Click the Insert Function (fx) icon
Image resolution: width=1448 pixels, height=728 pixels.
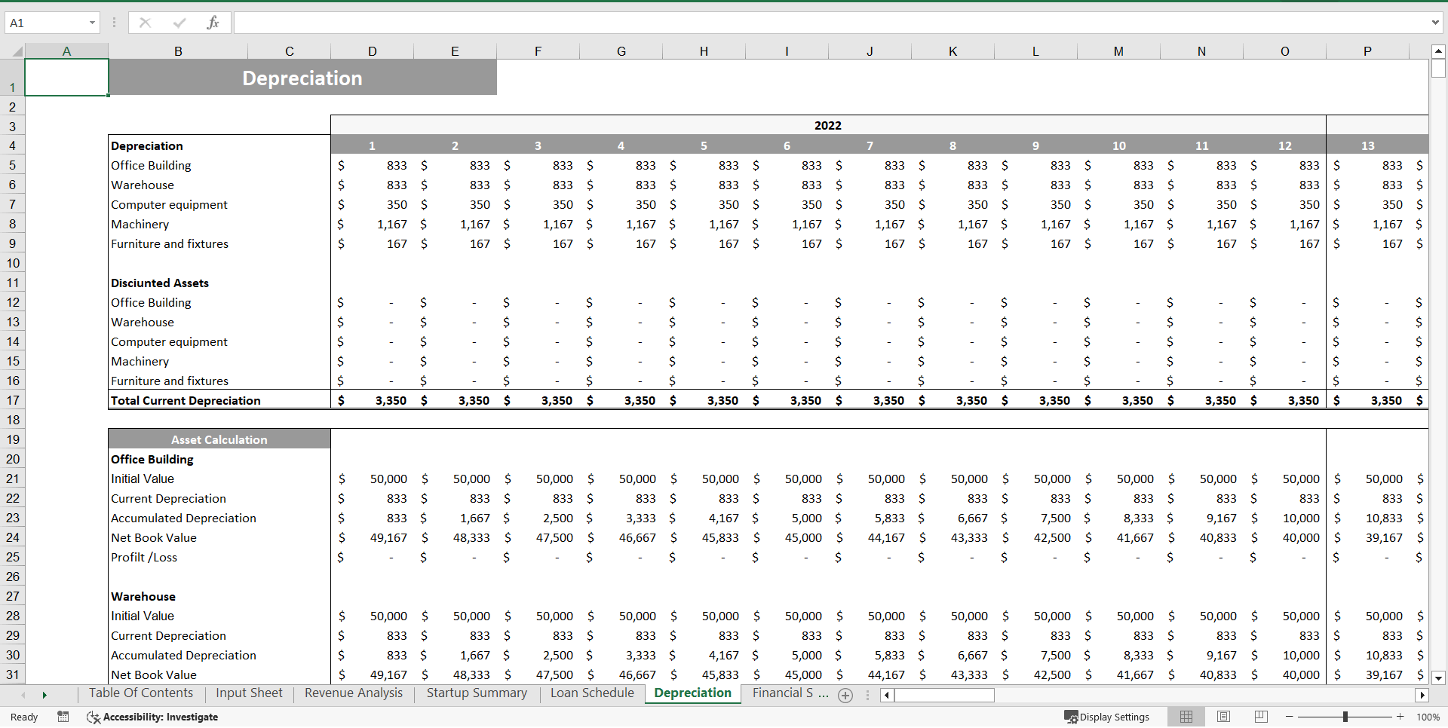click(213, 23)
